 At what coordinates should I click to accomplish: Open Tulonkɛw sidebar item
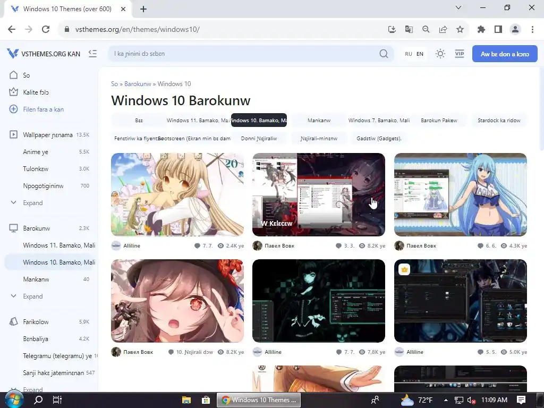[x=36, y=168]
